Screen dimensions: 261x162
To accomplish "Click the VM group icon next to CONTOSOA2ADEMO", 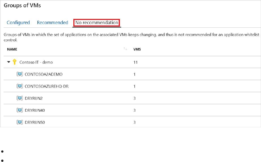I will pos(20,74).
